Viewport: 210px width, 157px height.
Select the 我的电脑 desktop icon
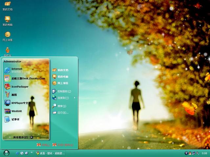(x=8, y=21)
